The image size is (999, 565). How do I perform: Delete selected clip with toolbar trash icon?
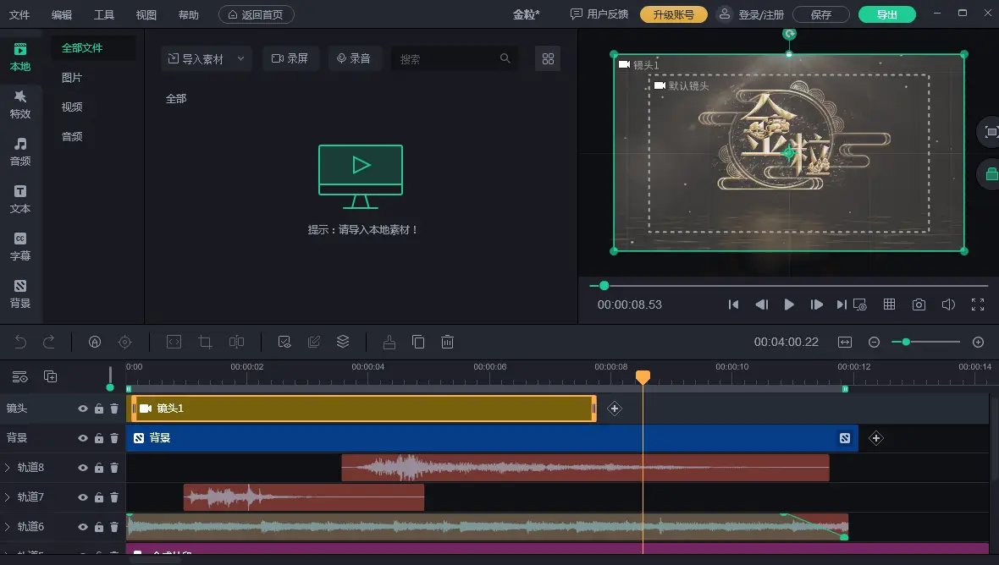coord(447,343)
